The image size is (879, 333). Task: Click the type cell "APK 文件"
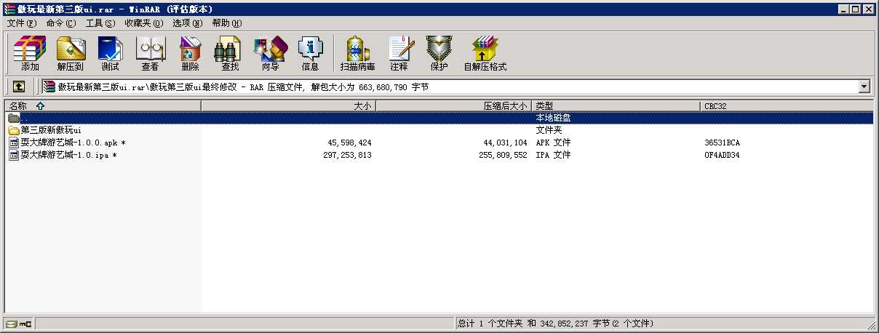point(553,143)
